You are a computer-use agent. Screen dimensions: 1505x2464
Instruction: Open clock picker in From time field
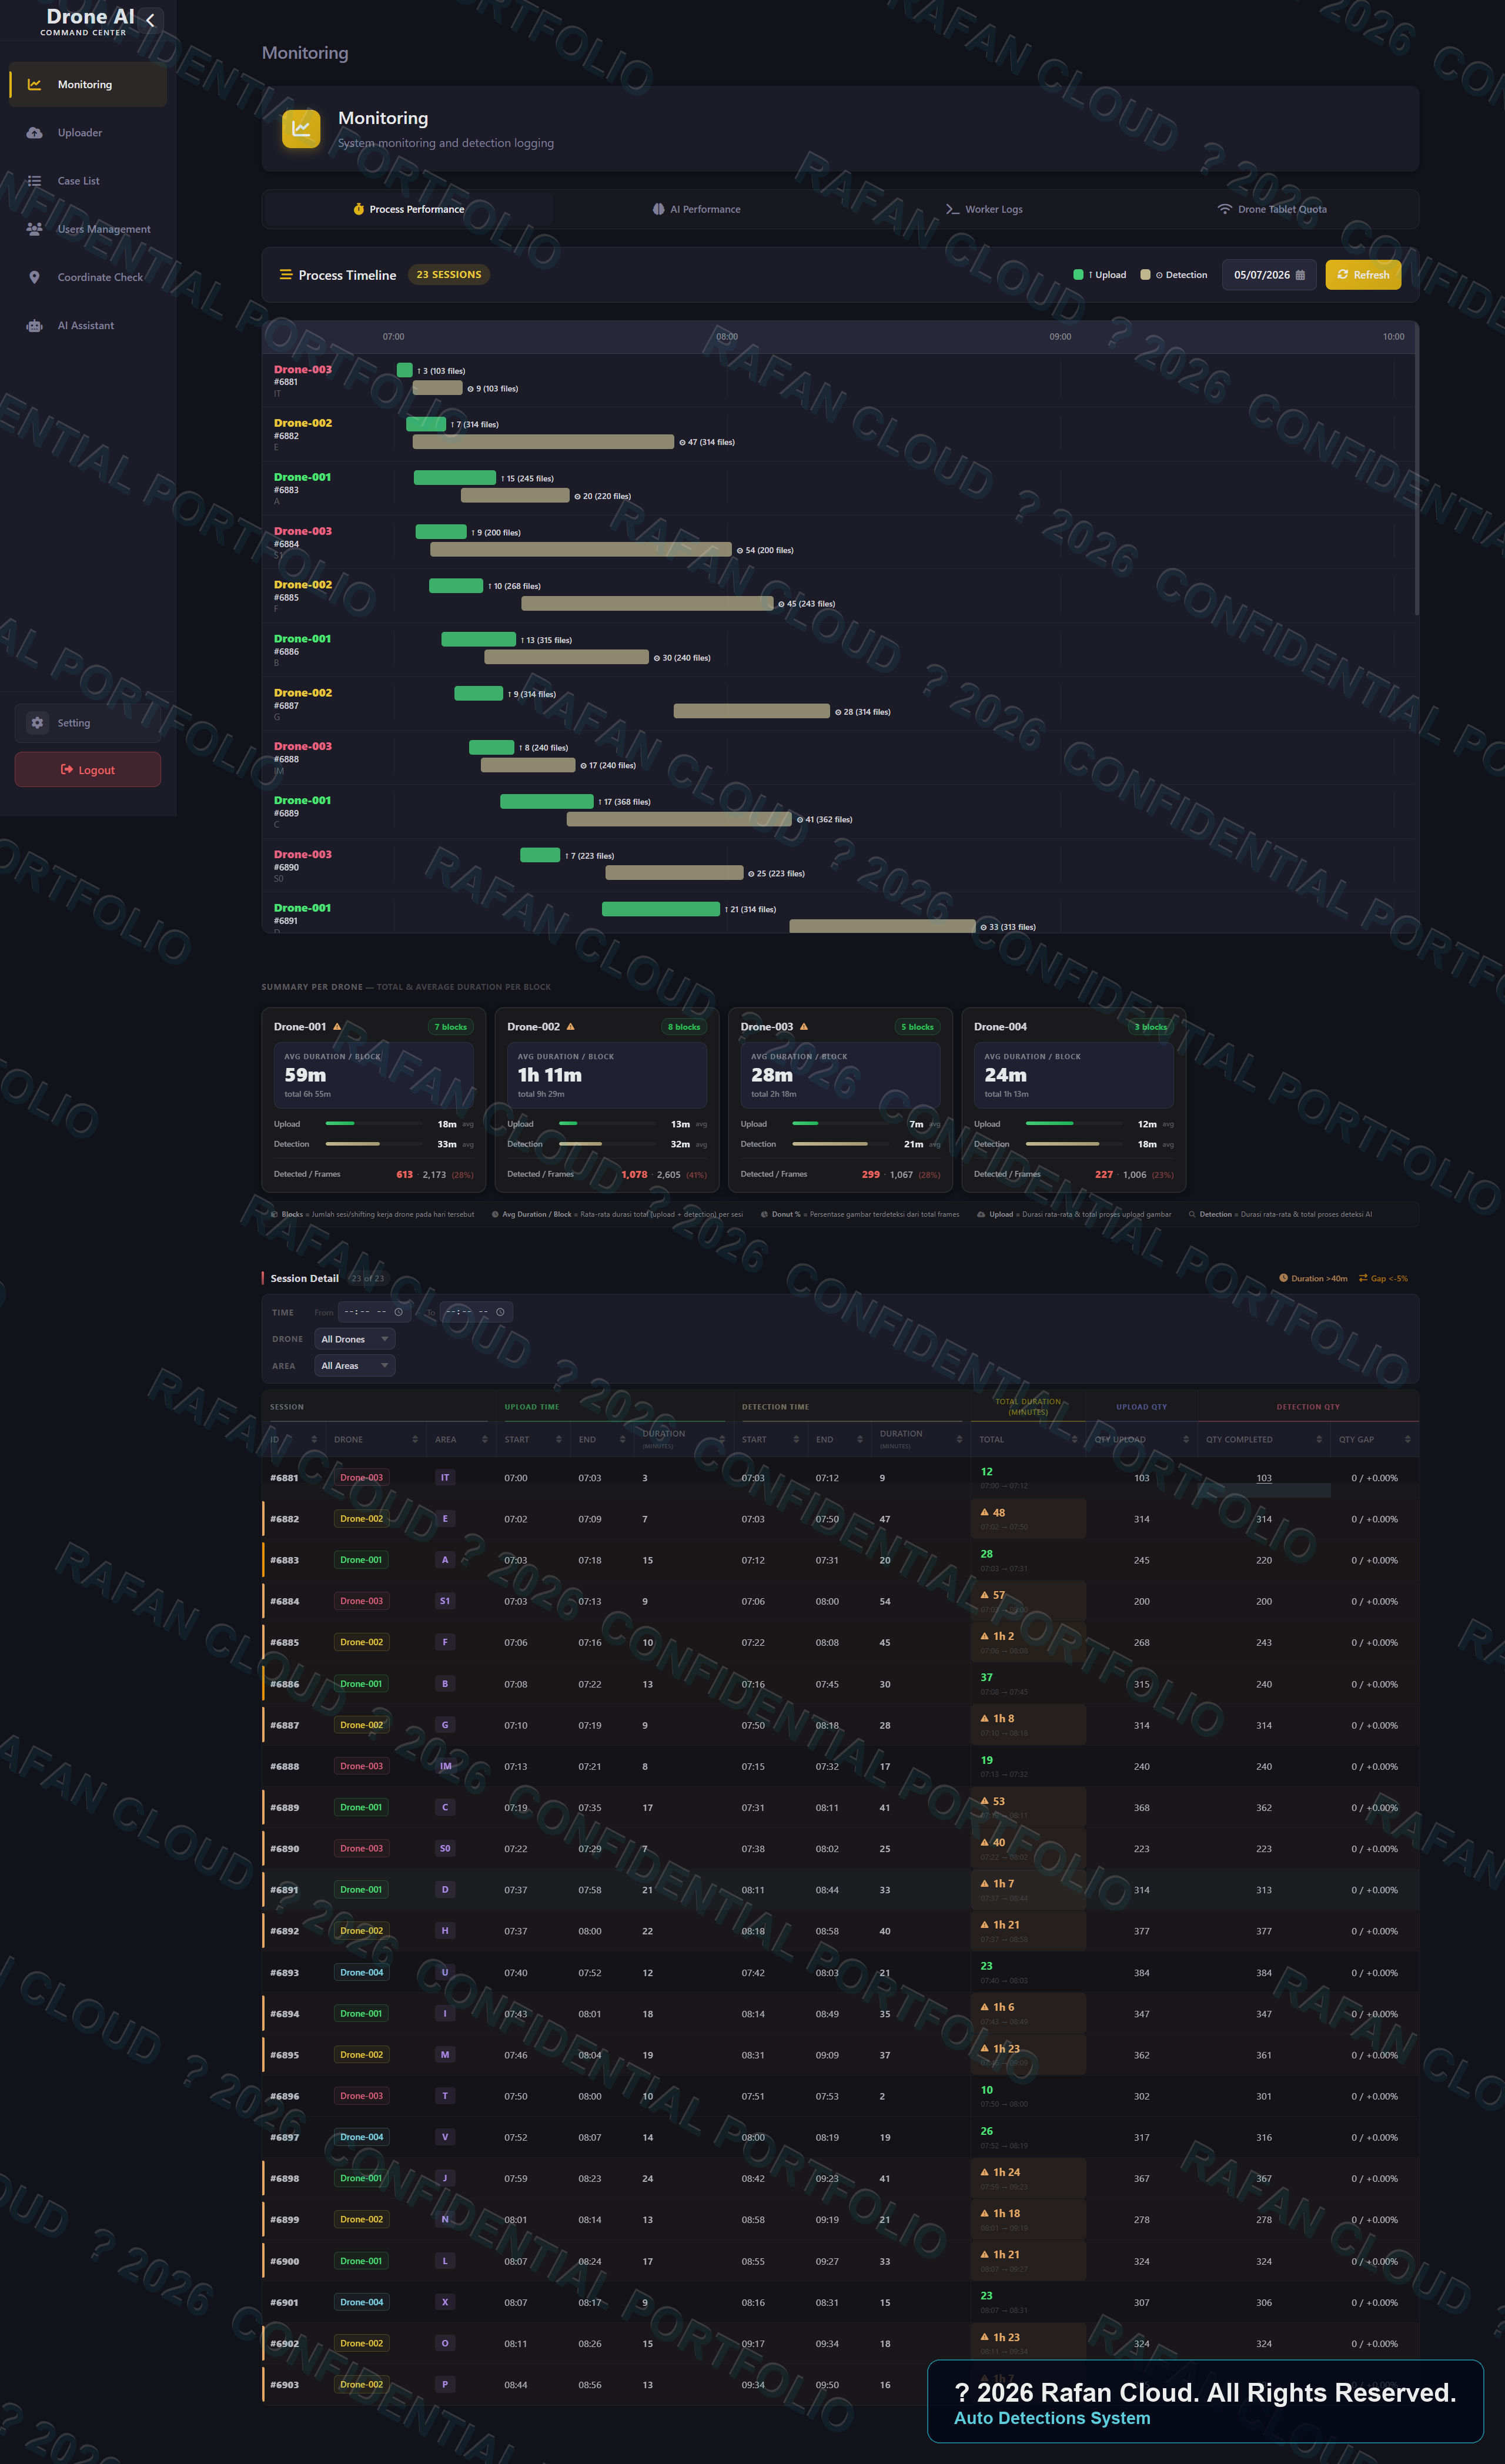coord(399,1312)
